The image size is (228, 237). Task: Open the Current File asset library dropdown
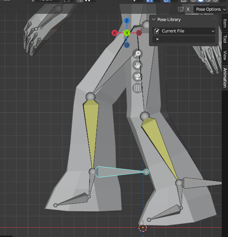[x=184, y=31]
